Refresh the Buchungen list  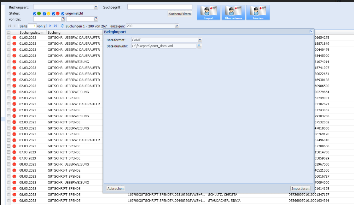(x=62, y=26)
